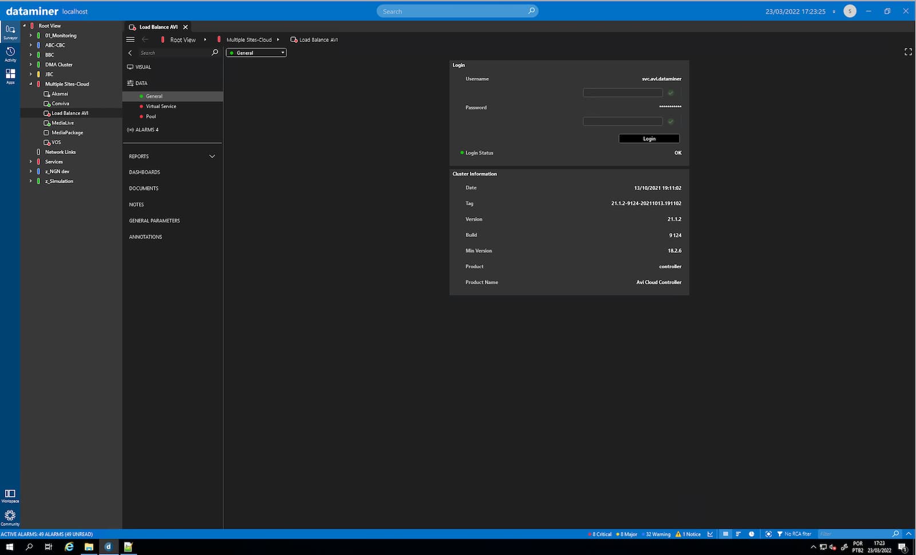916x555 pixels.
Task: Open NOTES section
Action: (x=136, y=204)
